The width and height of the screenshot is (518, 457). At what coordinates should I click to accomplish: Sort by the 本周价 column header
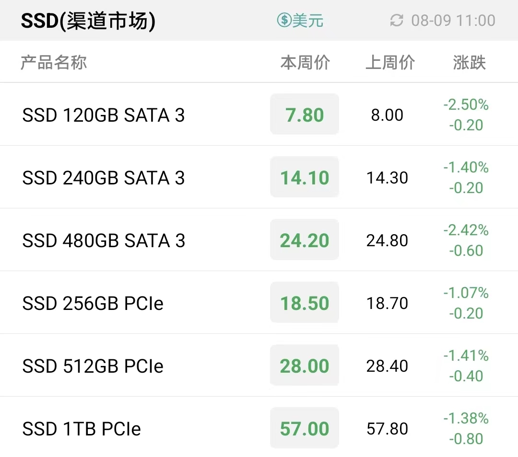coord(305,62)
